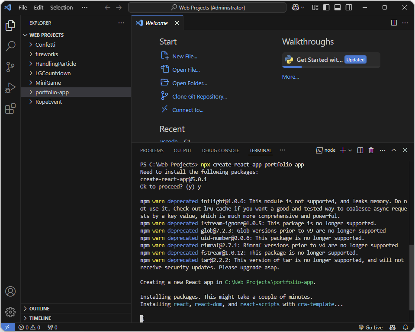Open terminal panel more actions
The image size is (415, 332).
383,150
